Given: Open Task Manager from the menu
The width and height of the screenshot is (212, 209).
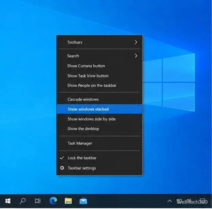Looking at the screenshot, I should point(99,143).
